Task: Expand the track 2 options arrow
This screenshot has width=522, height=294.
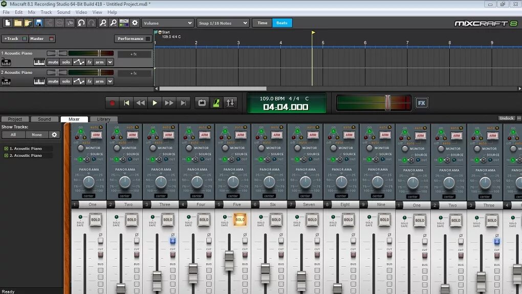Action: pos(110,81)
